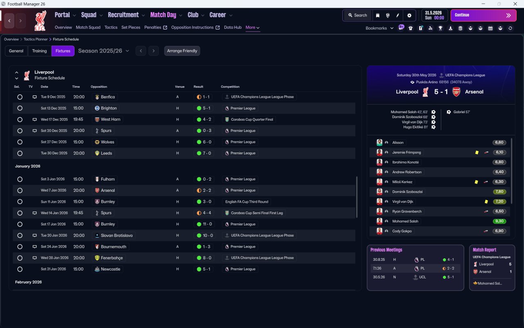This screenshot has height=328, width=524.
Task: Click the coin stack finances icon
Action: coord(461,28)
